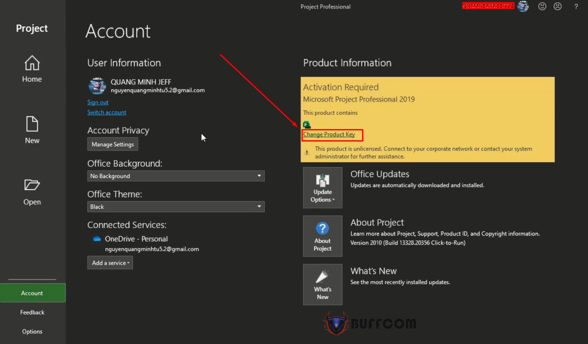Click the Project app icon under This product contains
Screen dimensions: 588x344
tap(307, 124)
